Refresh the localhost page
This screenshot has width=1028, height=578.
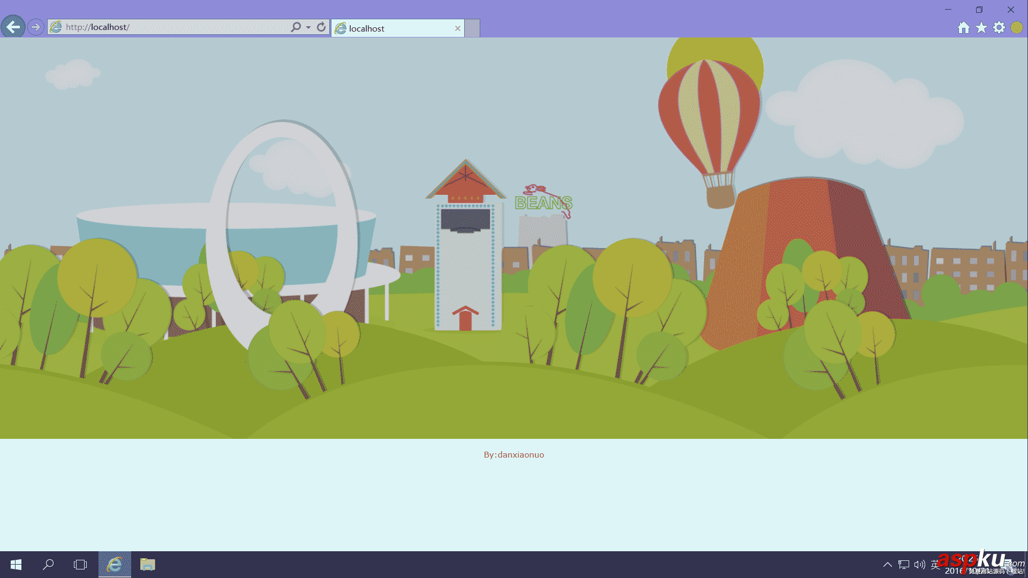321,27
